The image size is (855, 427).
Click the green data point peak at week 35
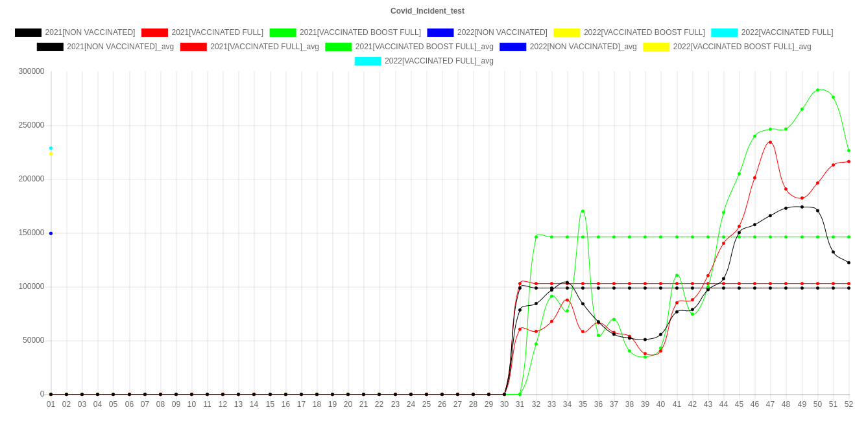[583, 211]
